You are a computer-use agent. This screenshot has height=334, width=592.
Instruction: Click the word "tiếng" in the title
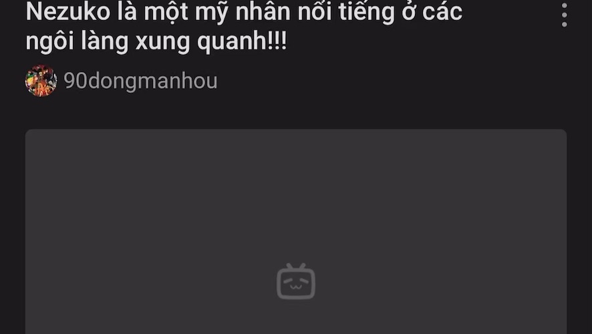[366, 13]
